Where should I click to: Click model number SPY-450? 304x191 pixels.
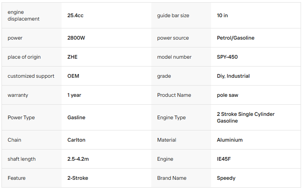tap(227, 57)
